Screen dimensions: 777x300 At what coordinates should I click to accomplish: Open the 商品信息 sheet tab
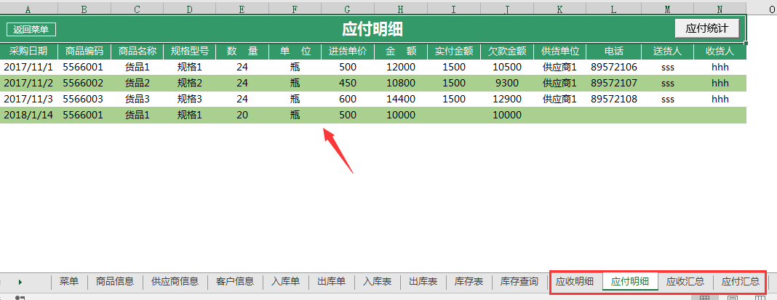[x=115, y=282]
